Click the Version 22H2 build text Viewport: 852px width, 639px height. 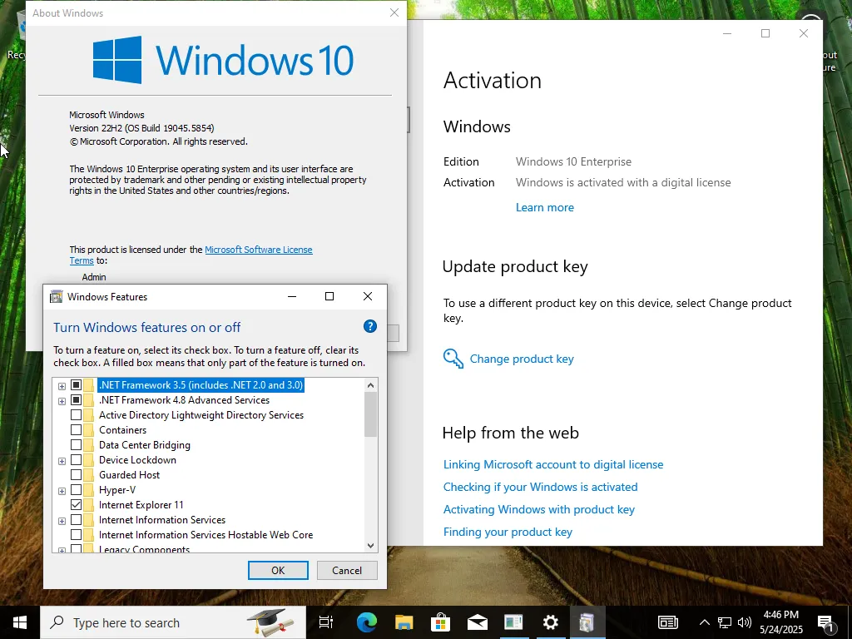(141, 128)
